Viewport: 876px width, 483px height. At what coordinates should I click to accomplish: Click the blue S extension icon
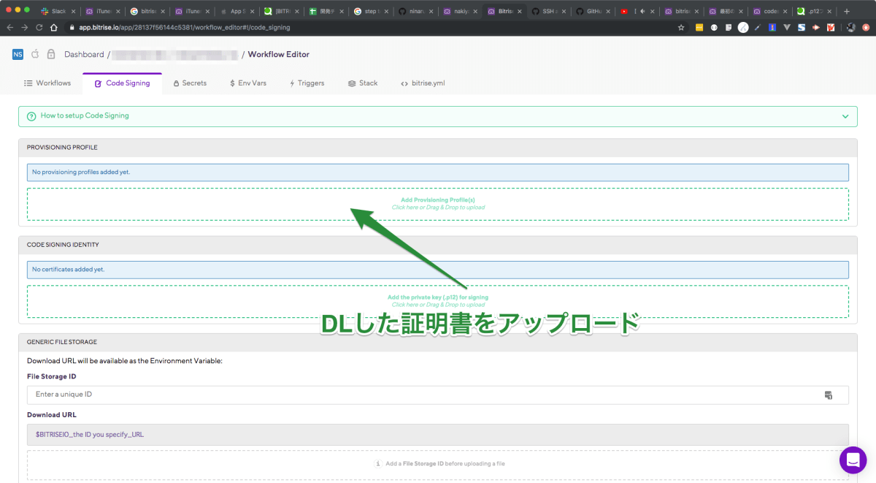tap(802, 27)
